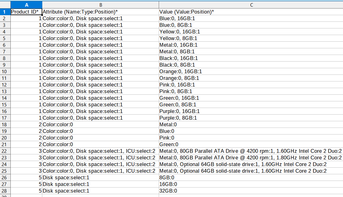Screen dimensions: 343x197
Task: Select column C header
Action: click(x=251, y=5)
